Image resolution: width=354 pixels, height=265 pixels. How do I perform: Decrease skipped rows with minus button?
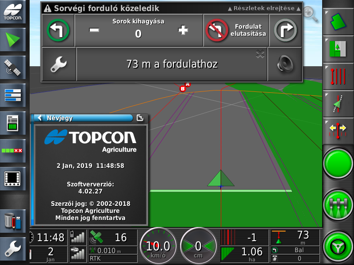tap(94, 30)
